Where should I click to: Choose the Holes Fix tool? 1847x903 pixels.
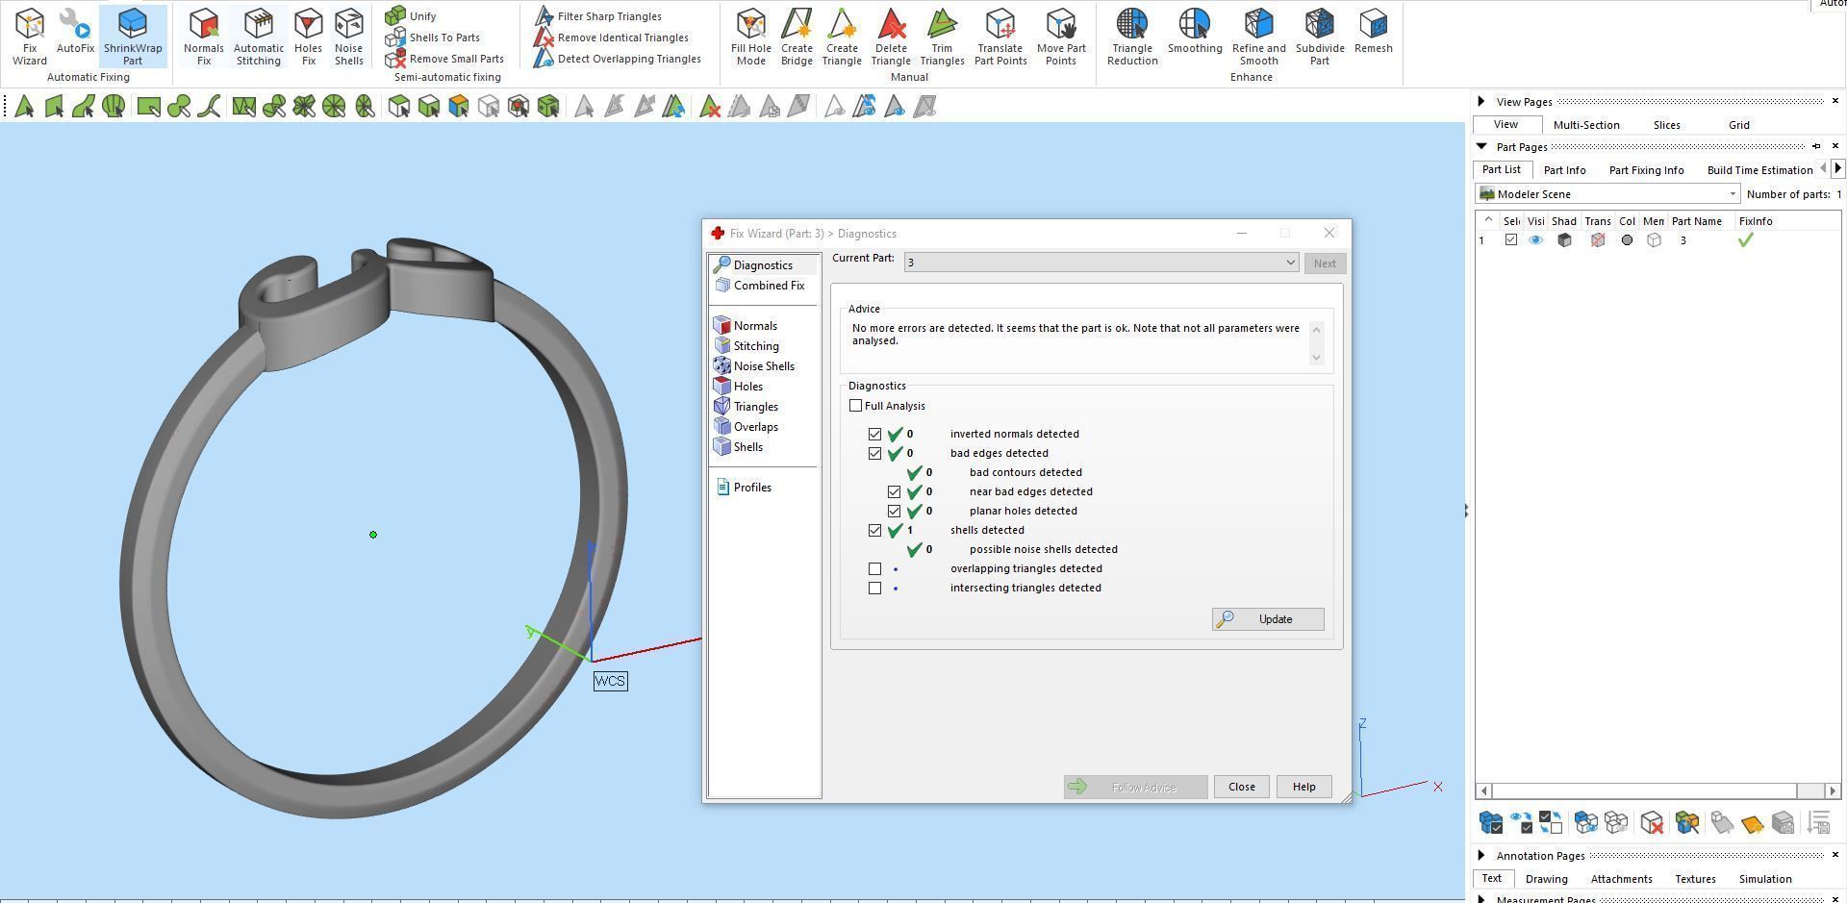tap(308, 38)
